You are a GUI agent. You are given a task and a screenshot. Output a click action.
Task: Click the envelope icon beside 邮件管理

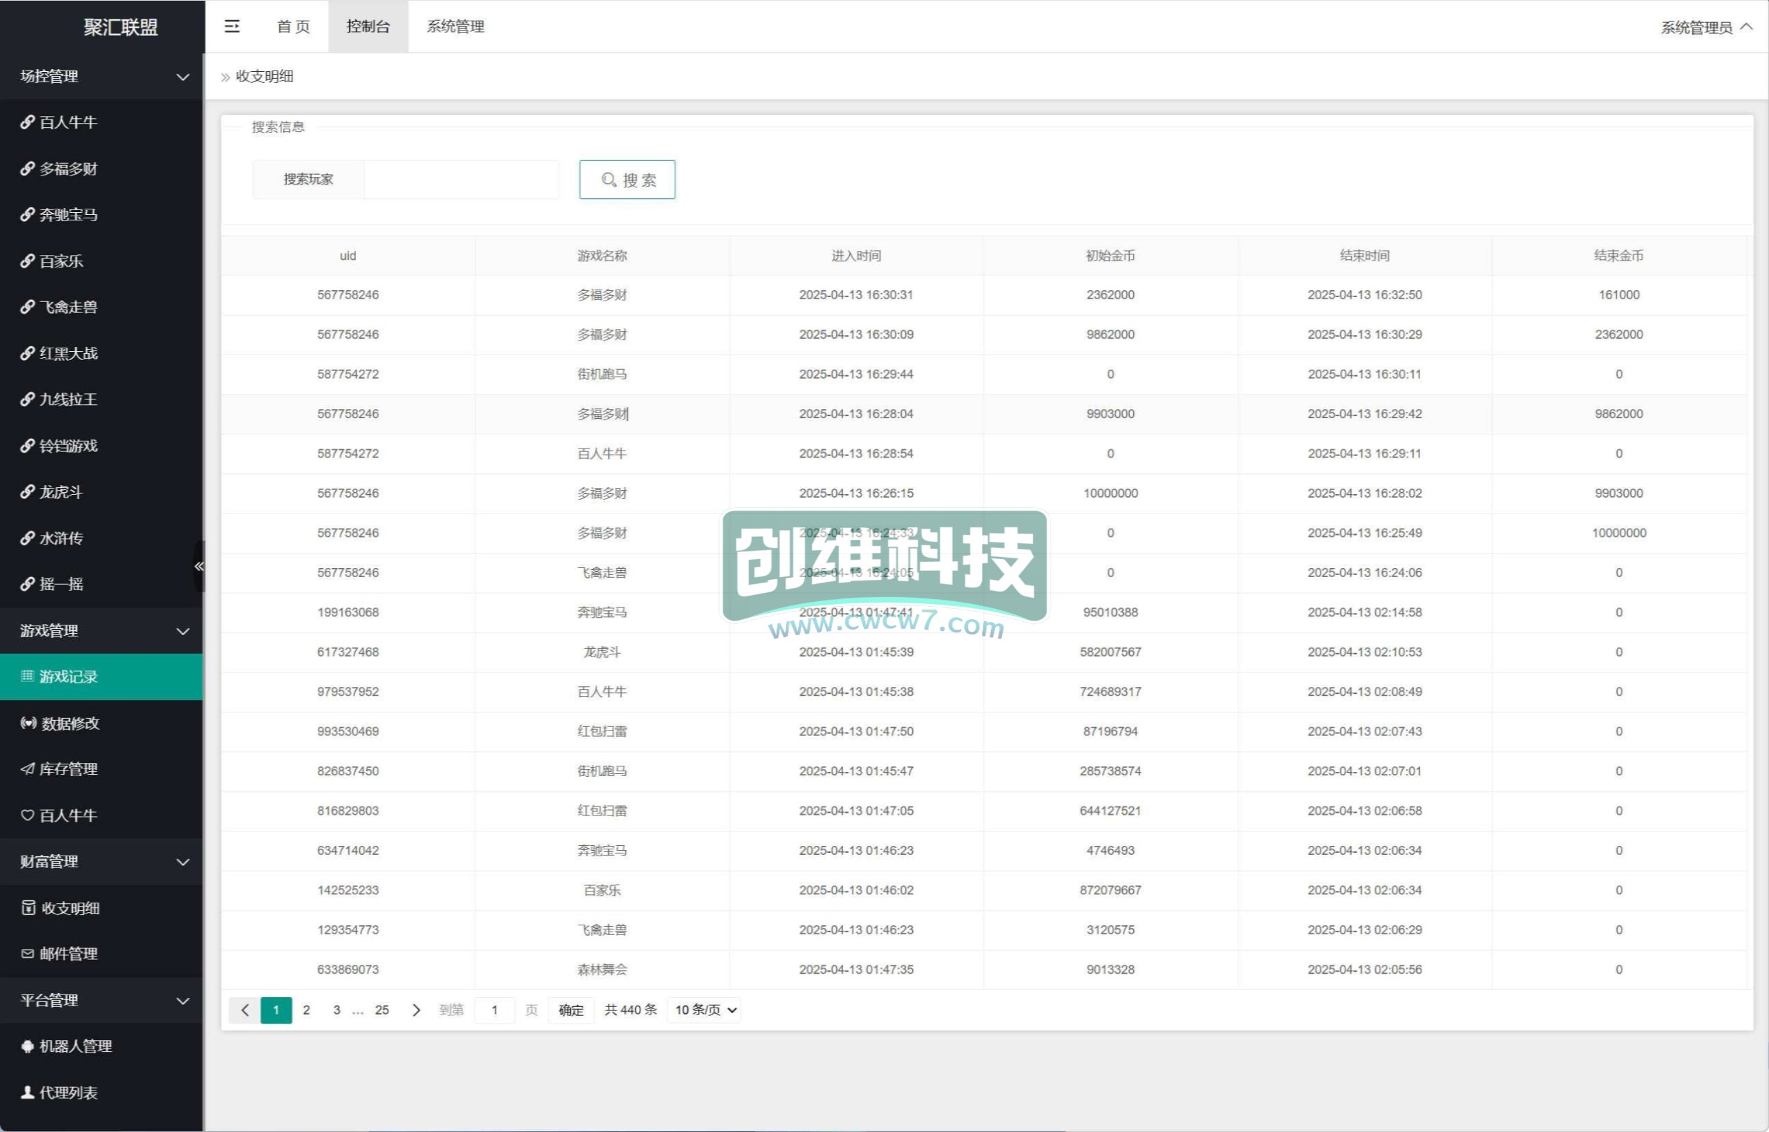tap(27, 954)
